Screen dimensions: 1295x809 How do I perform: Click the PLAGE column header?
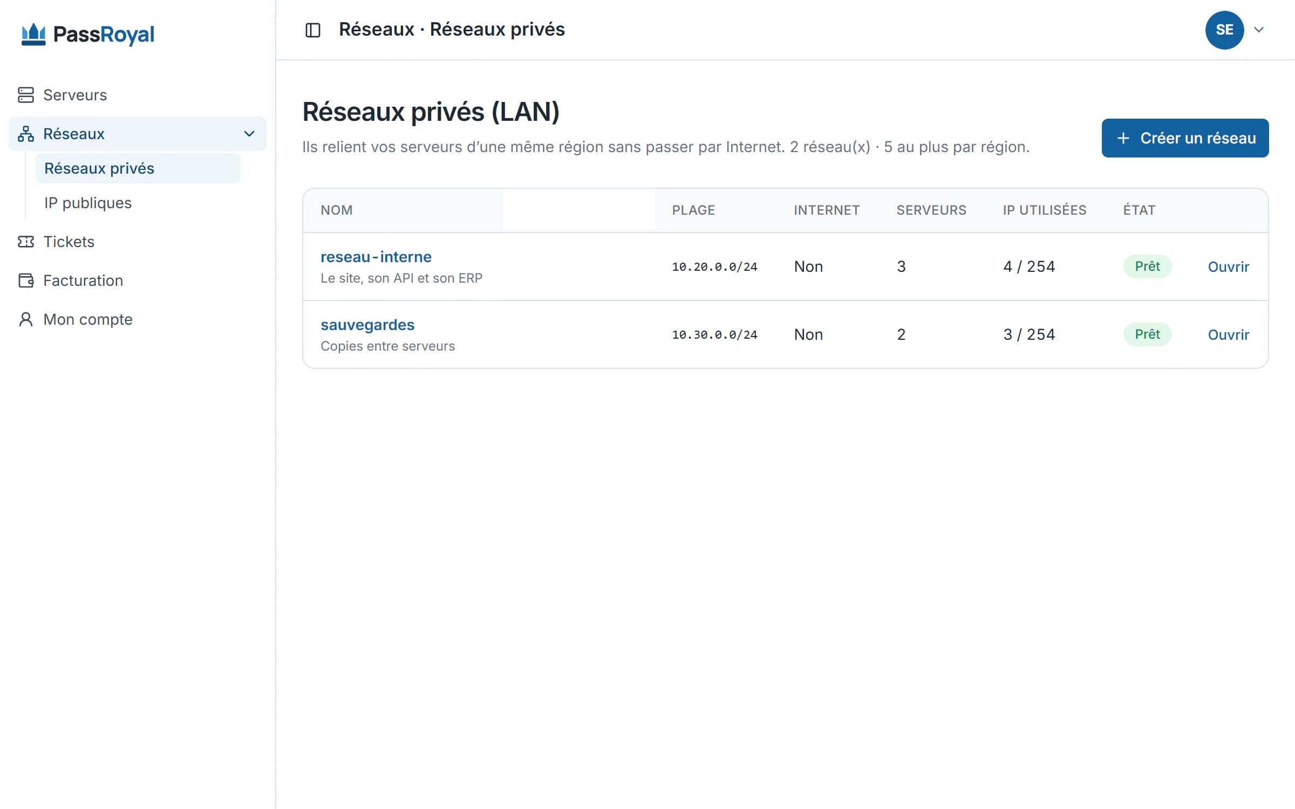pyautogui.click(x=693, y=210)
